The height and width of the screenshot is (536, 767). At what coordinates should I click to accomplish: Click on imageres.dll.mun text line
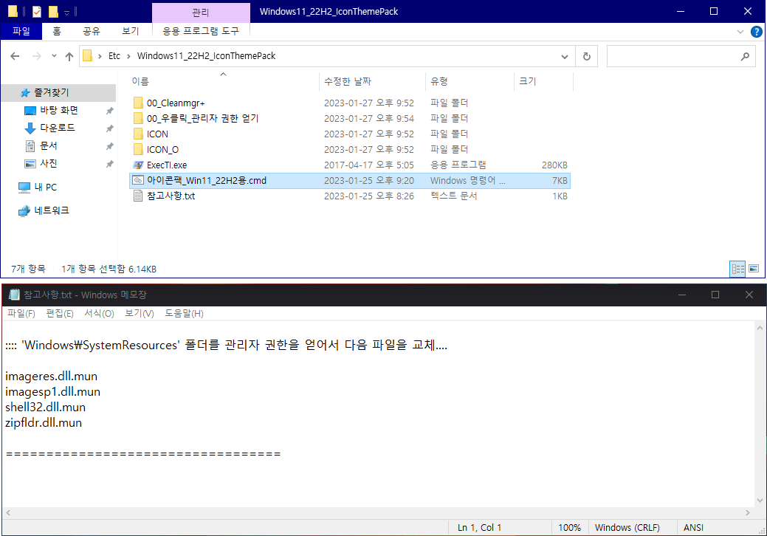tap(52, 377)
